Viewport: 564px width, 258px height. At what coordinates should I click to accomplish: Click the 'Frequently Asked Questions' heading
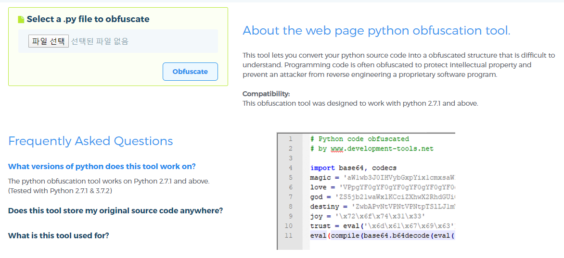[90, 141]
